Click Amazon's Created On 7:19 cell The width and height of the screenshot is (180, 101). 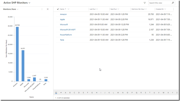(x=164, y=14)
